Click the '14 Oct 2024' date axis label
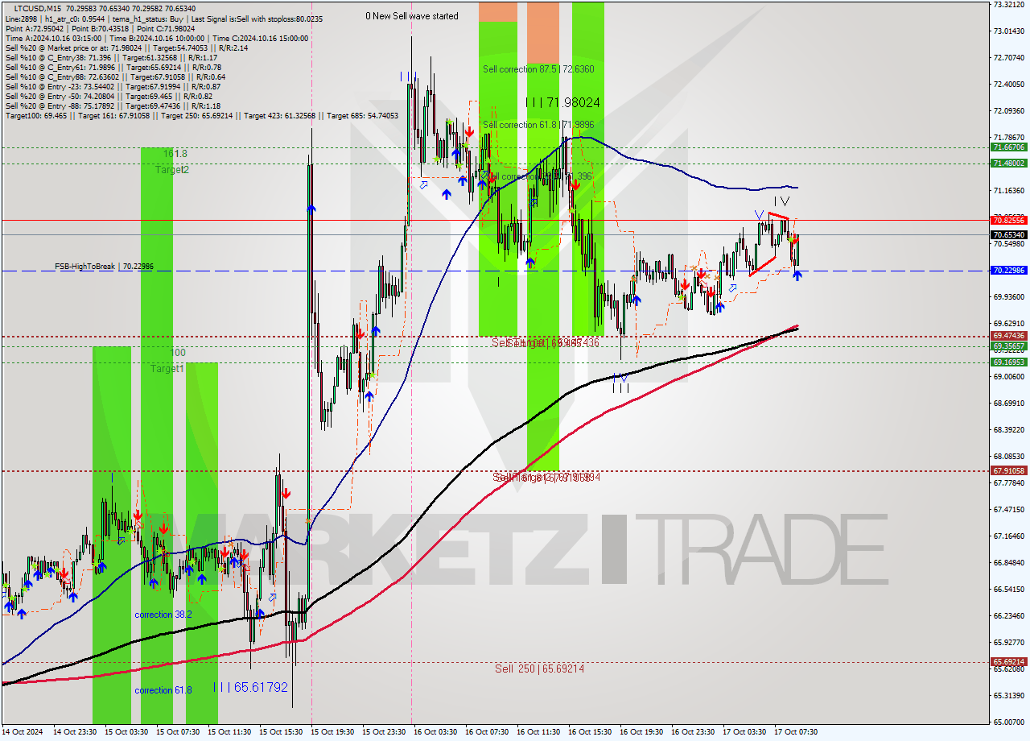The width and height of the screenshot is (1030, 741). [x=22, y=732]
